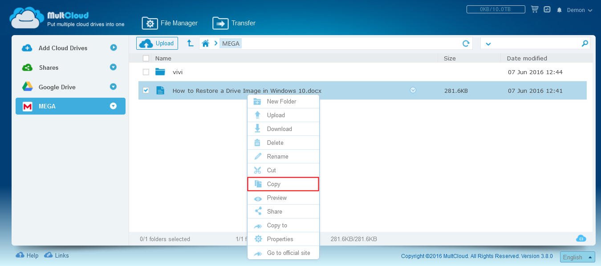Click the docx document file icon

[160, 90]
